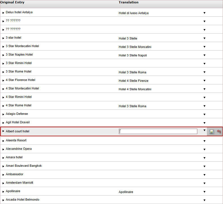This screenshot has height=204, width=223.
Task: Expand the 4 Star Florence Hotel entry
Action: (x=3, y=81)
